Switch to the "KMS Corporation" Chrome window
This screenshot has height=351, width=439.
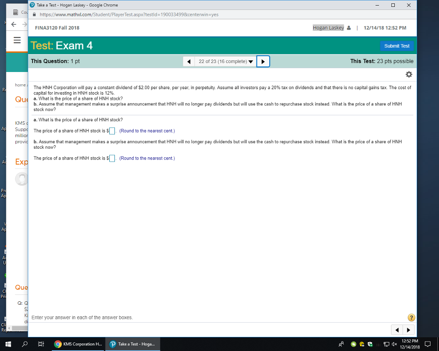(78, 344)
